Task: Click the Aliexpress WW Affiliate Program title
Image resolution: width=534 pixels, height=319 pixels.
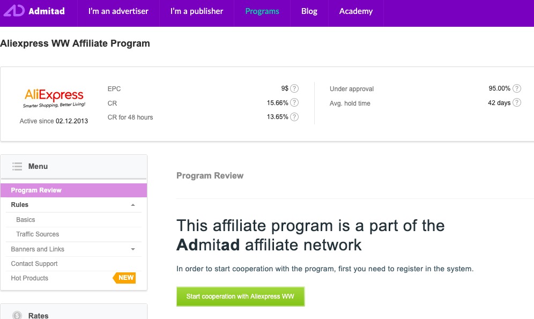Action: click(x=75, y=43)
